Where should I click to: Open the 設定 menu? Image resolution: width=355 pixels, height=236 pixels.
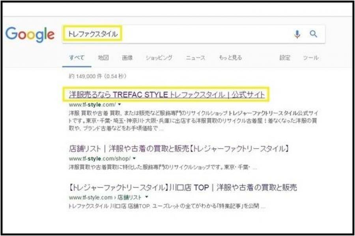pos(284,58)
